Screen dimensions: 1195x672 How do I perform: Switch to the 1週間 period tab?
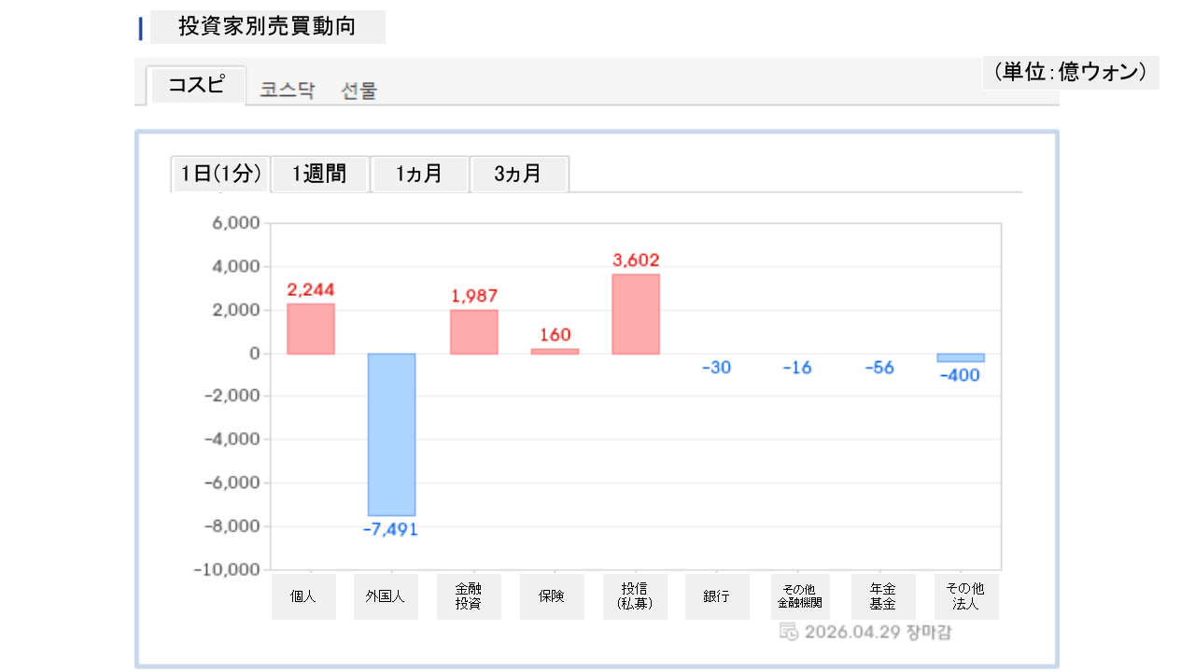point(319,174)
